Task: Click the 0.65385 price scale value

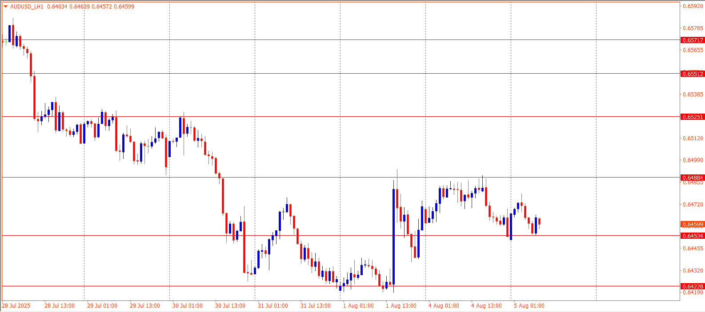Action: [x=693, y=95]
